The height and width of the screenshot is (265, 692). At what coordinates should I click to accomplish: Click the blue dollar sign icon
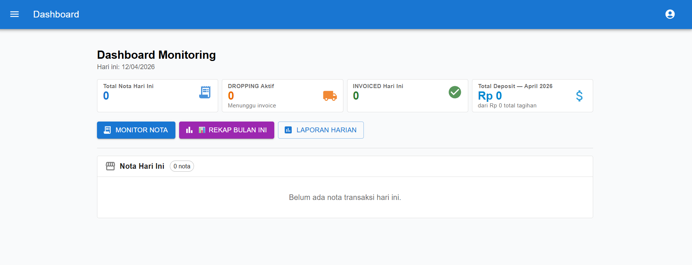pyautogui.click(x=579, y=96)
